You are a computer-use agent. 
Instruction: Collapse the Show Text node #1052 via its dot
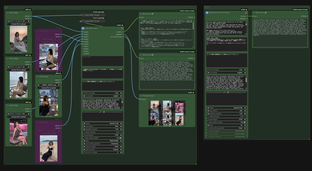pyautogui.click(x=141, y=14)
